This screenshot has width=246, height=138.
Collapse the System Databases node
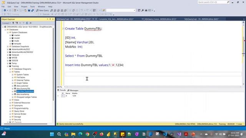[8, 32]
